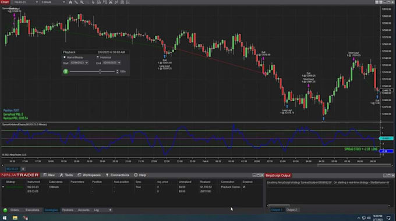Image resolution: width=396 pixels, height=221 pixels.
Task: Switch to the Accounts tab
Action: coord(84,210)
